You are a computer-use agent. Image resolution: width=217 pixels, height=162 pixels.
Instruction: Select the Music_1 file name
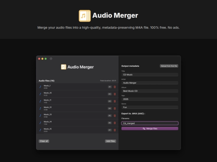tap(47, 86)
